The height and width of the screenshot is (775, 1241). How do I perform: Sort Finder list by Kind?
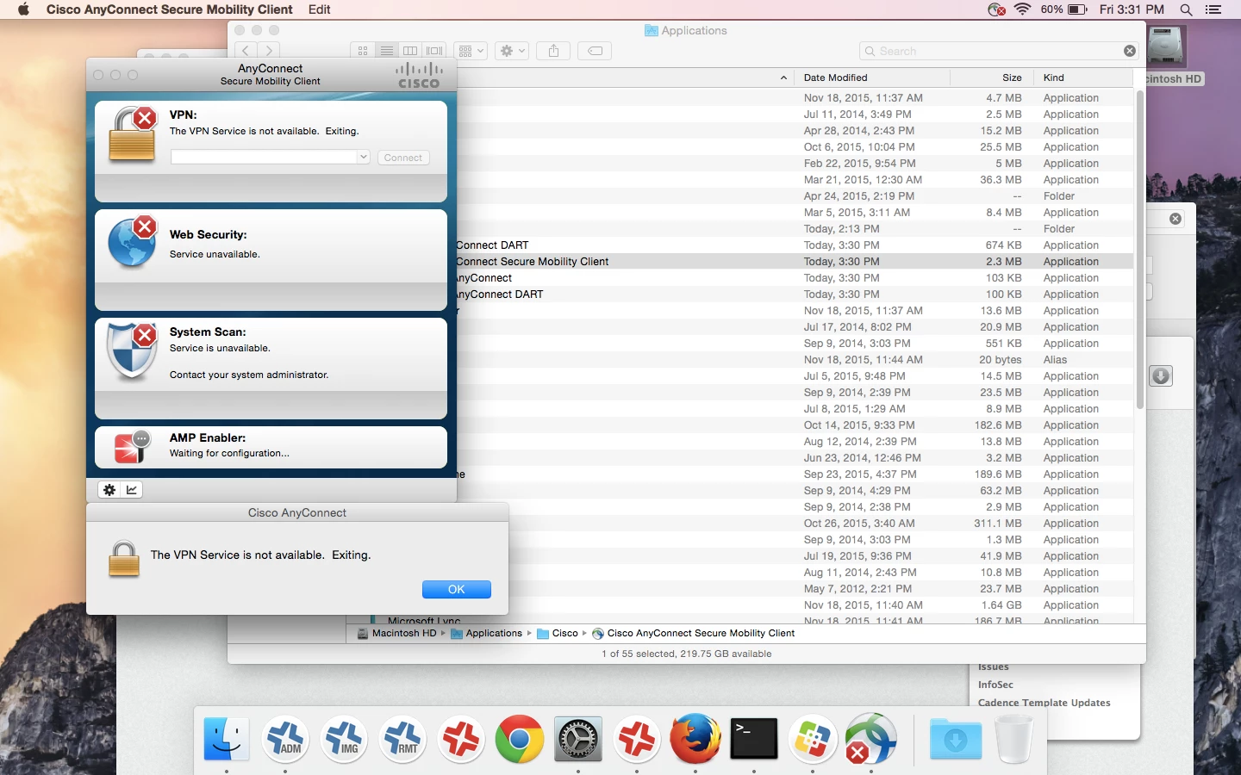click(1053, 77)
